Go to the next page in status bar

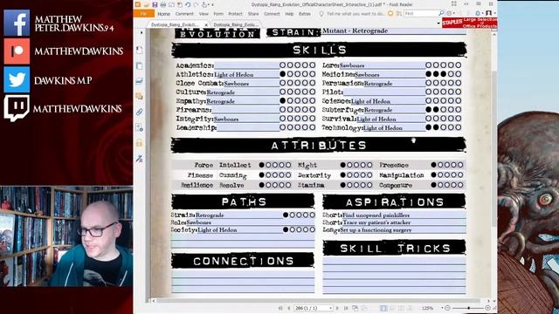337,308
